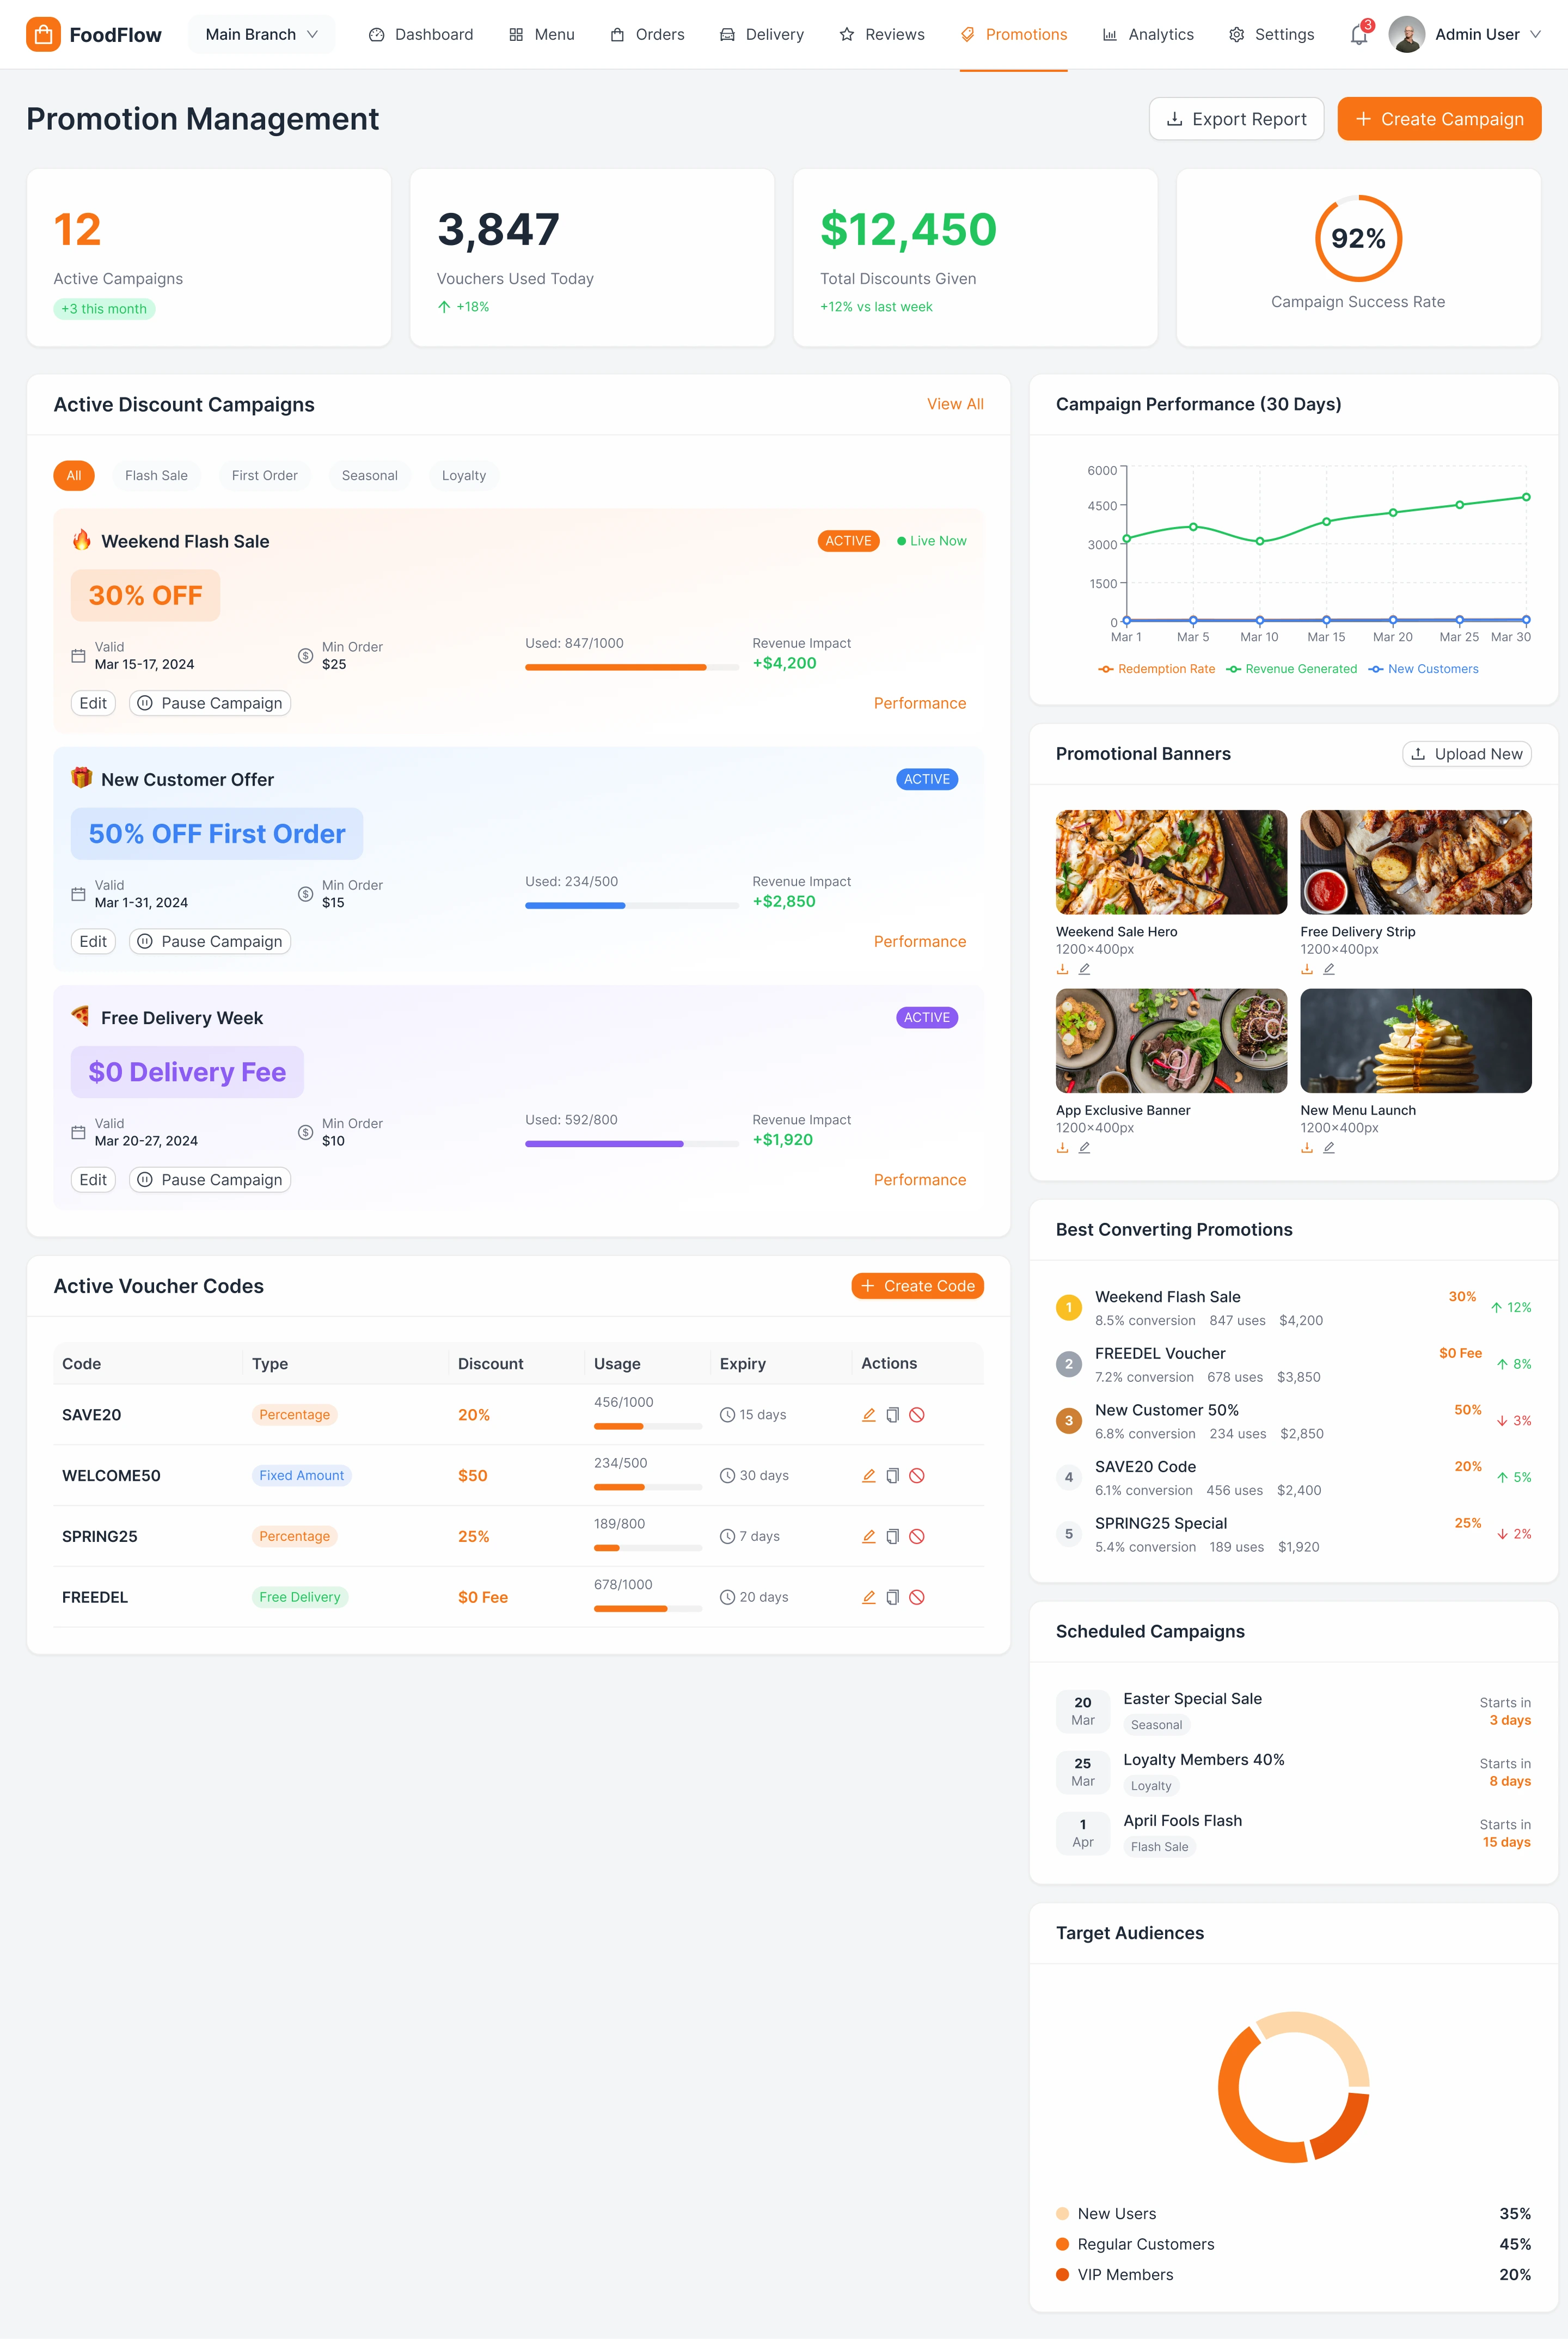This screenshot has height=2339, width=1568.
Task: Edit the Free Delivery Strip banner
Action: coord(1329,969)
